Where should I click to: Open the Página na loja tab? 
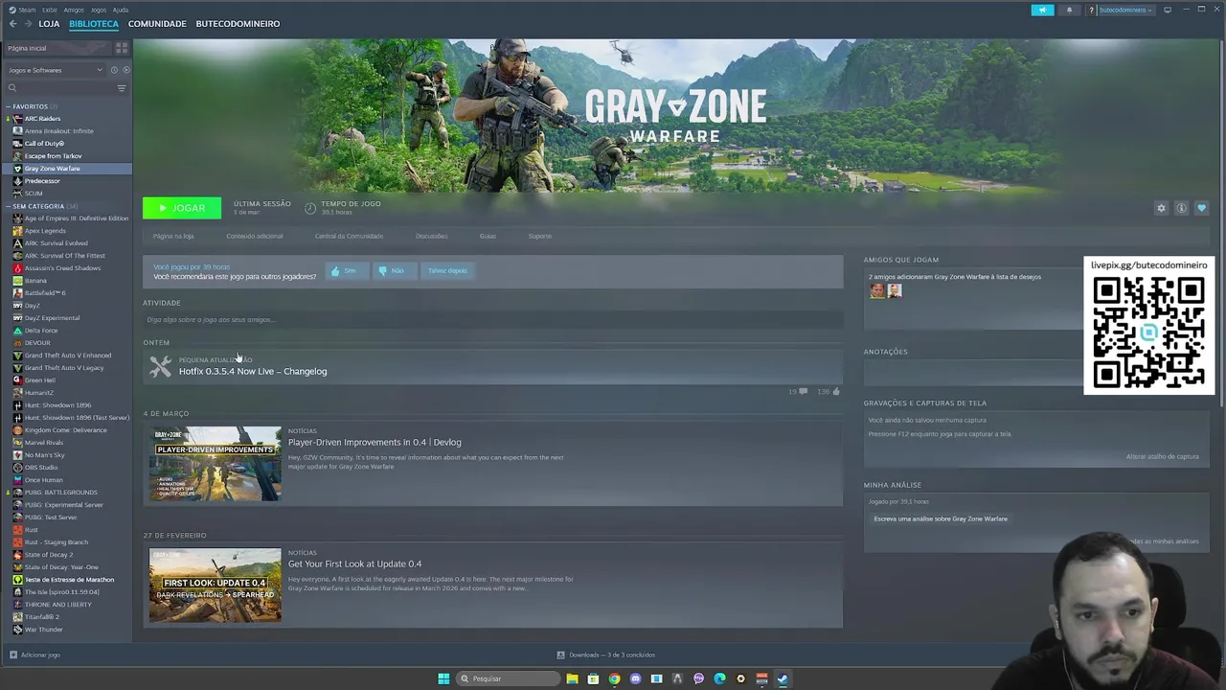click(173, 236)
